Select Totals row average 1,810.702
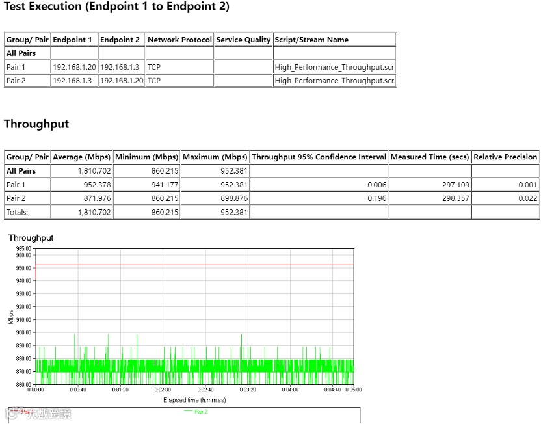 pyautogui.click(x=94, y=212)
